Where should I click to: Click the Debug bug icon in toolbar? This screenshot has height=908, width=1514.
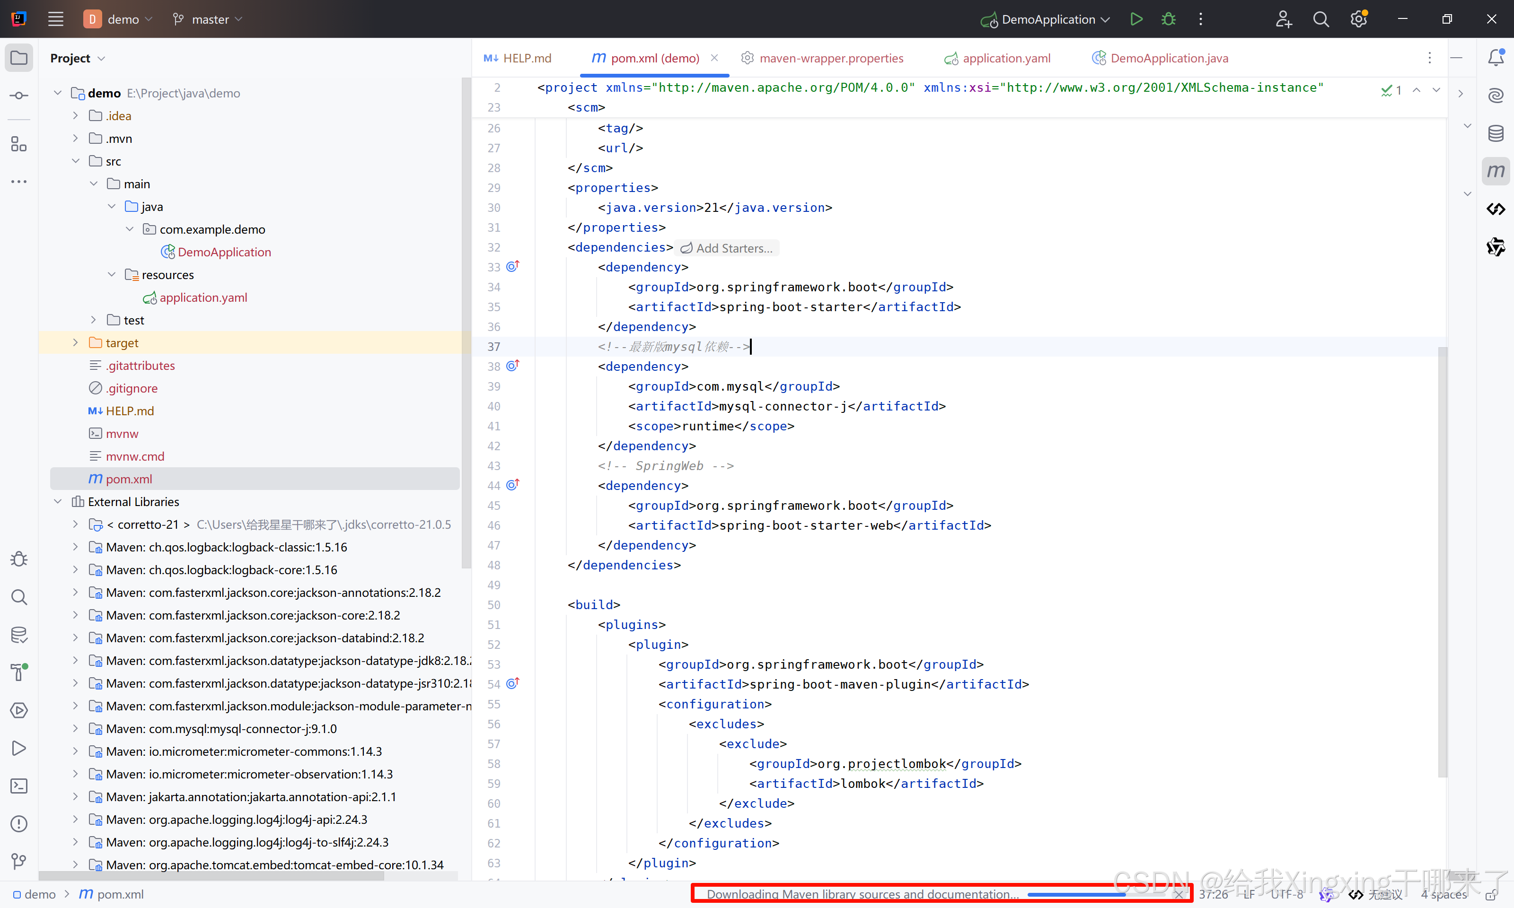pos(1168,19)
